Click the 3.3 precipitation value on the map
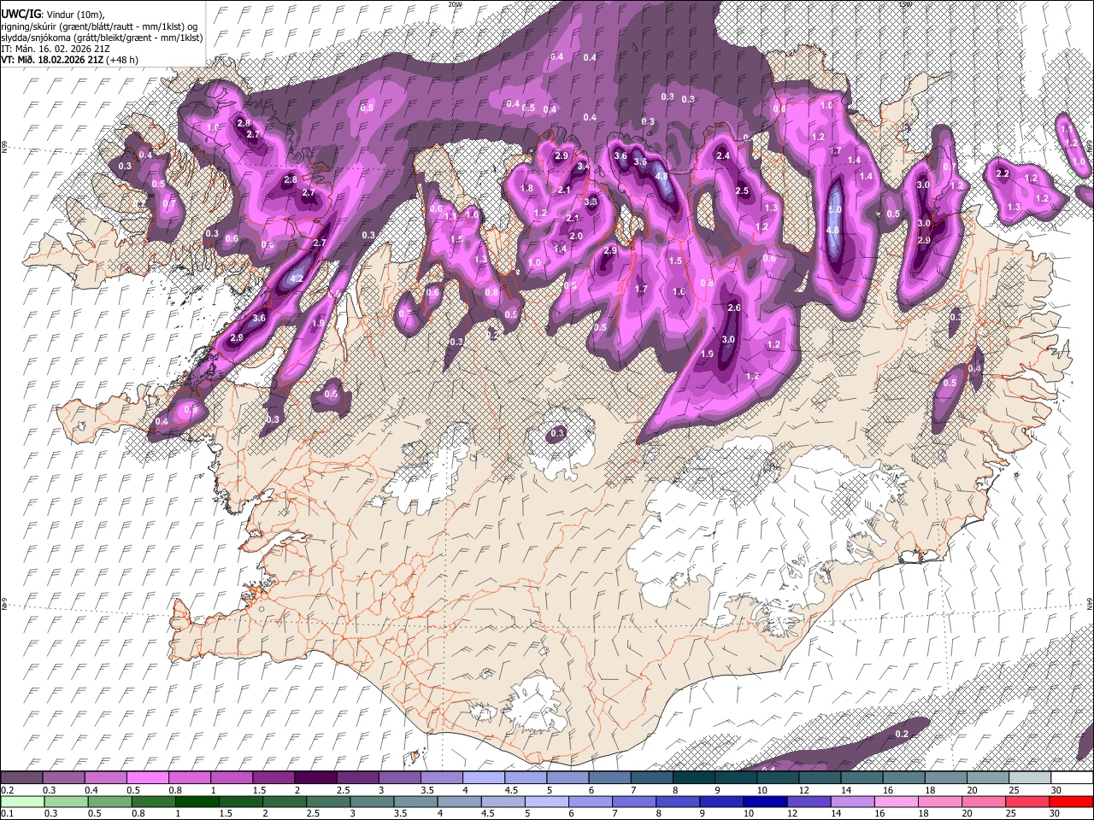1094x820 pixels. [x=591, y=202]
